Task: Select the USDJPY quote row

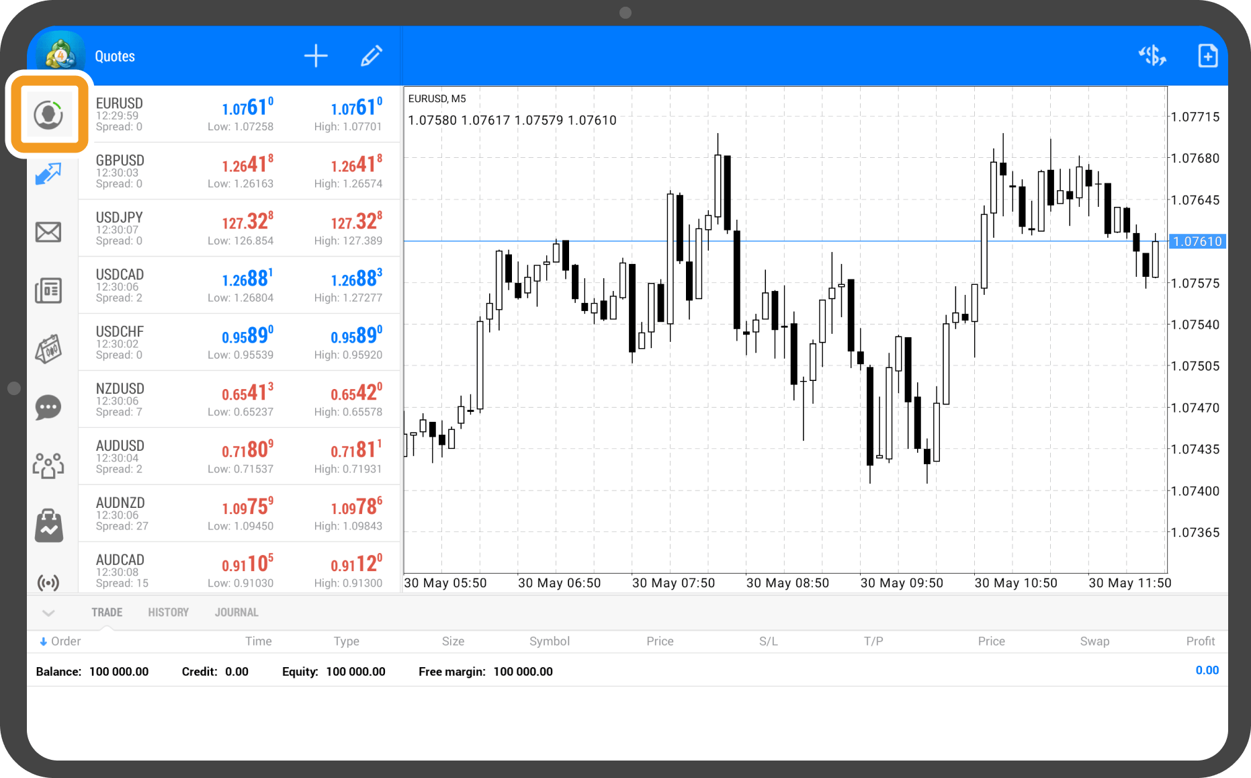Action: (x=239, y=228)
